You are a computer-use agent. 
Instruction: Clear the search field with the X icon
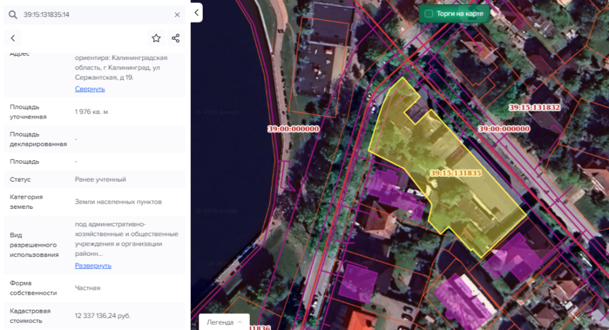177,14
